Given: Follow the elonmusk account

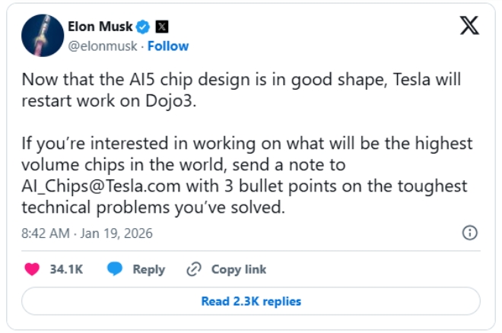Looking at the screenshot, I should pyautogui.click(x=168, y=46).
